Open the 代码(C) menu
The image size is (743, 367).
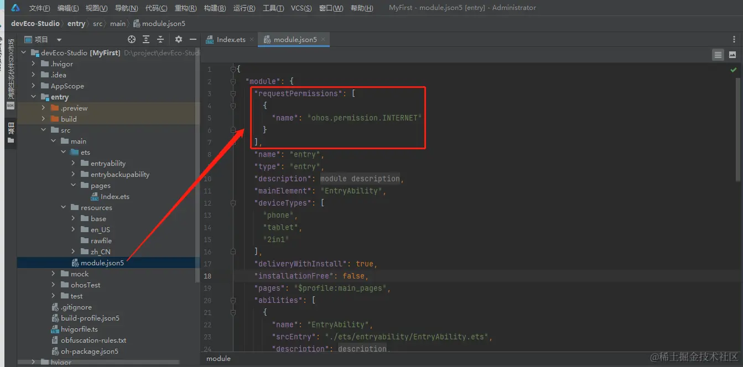156,8
